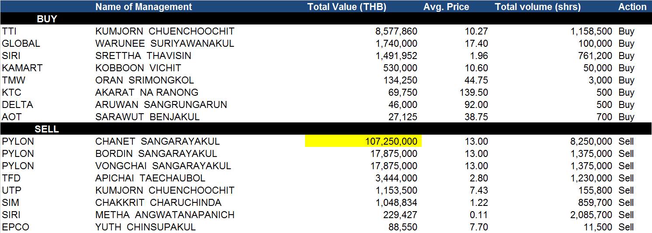The image size is (652, 233).
Task: Select GLOBAL total value 1,740,000
Action: (x=396, y=43)
